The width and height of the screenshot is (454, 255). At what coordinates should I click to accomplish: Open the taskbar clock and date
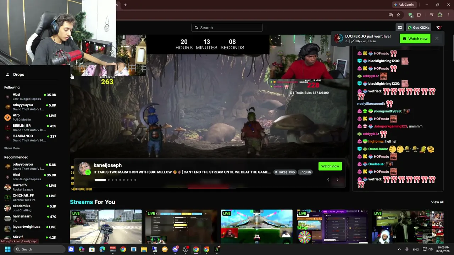[443, 249]
